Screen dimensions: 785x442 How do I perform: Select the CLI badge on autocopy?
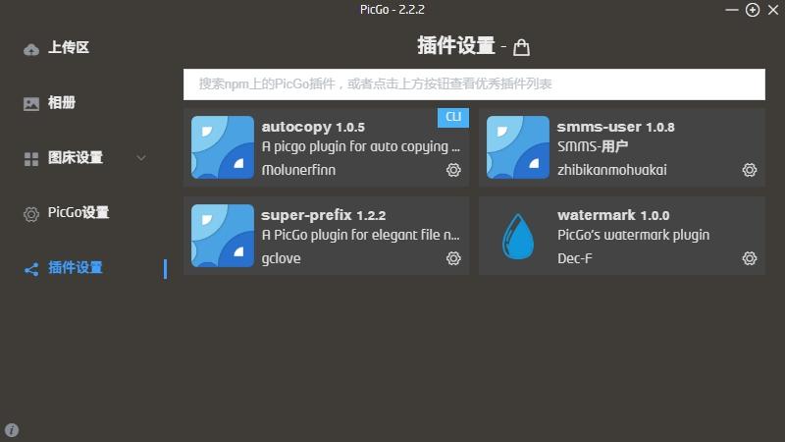coord(453,117)
